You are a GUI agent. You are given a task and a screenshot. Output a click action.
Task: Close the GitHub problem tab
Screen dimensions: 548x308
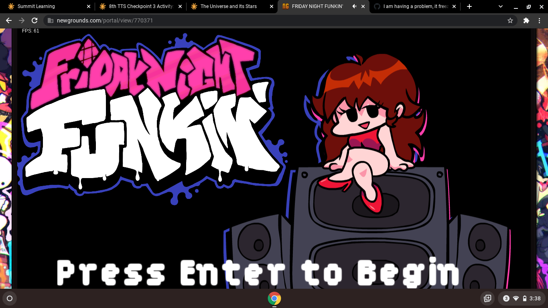[455, 6]
